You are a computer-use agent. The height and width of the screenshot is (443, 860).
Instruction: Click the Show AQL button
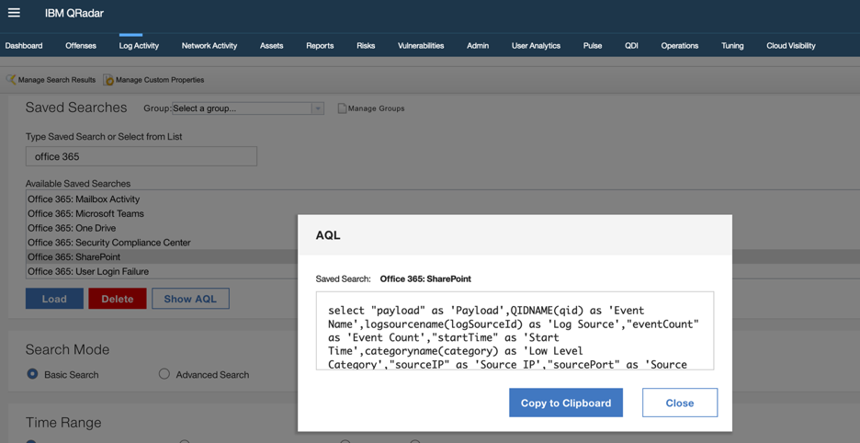click(190, 299)
